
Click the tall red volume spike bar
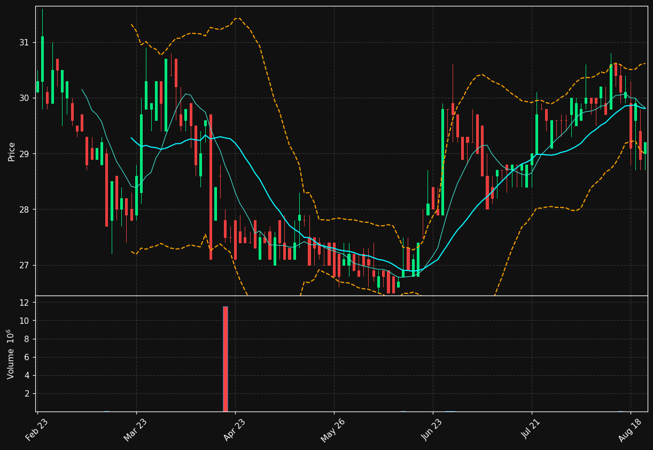pyautogui.click(x=225, y=359)
